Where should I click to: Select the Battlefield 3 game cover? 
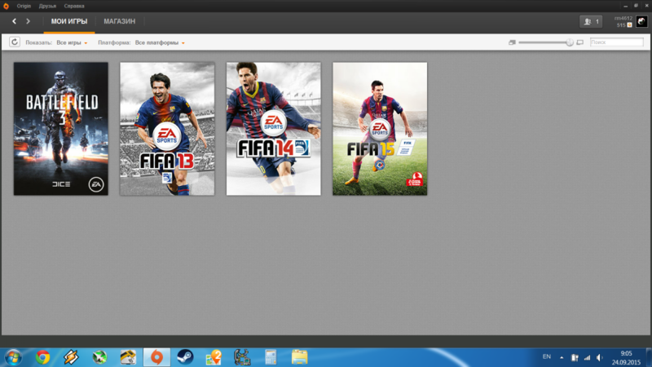[x=60, y=129]
